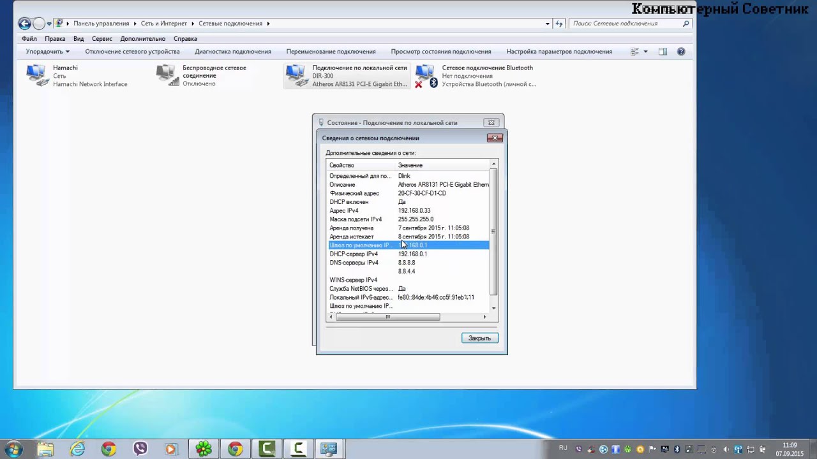Open the view options dropdown arrow

(x=645, y=52)
